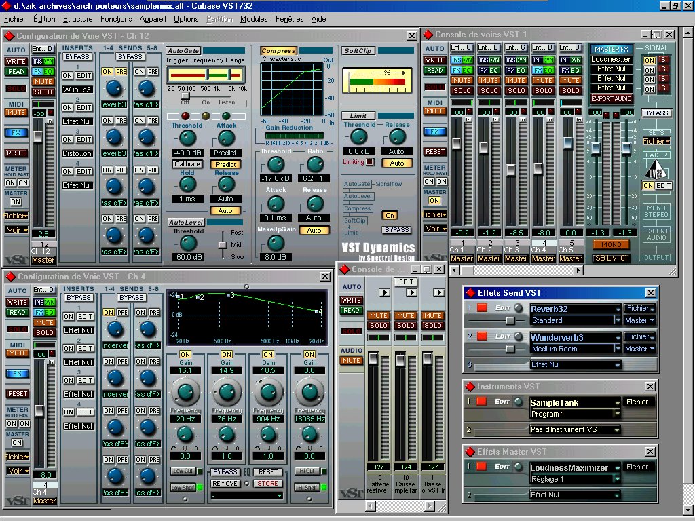This screenshot has height=521, width=695.
Task: Click RESET button in EQ section
Action: coord(267,472)
